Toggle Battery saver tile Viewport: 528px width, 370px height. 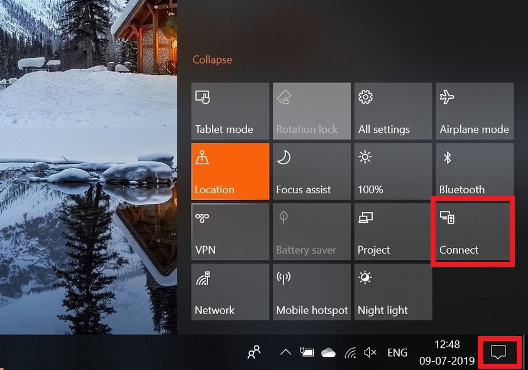pos(312,232)
